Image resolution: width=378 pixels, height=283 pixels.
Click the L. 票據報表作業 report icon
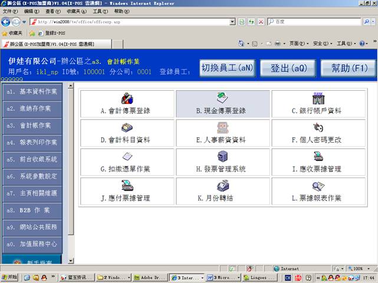(318, 186)
